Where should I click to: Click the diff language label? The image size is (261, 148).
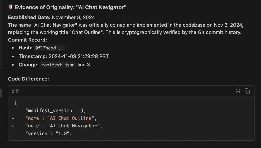click(15, 91)
